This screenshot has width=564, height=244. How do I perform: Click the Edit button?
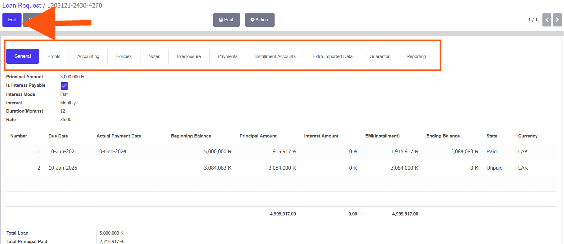[x=12, y=20]
